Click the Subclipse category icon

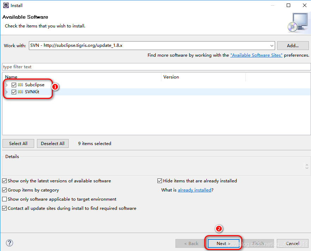[20, 85]
